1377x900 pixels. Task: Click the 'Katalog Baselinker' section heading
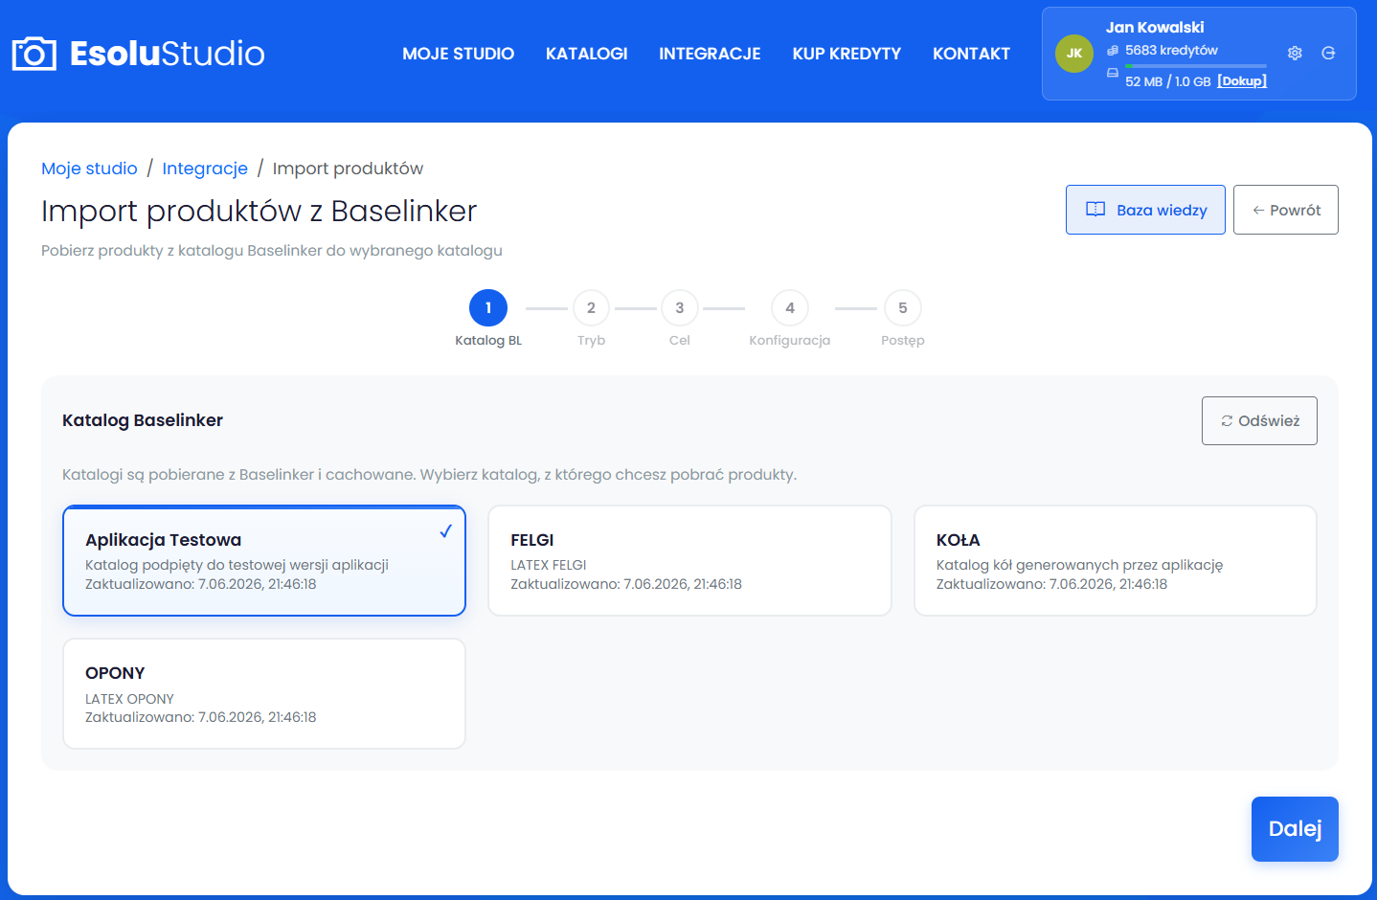tap(143, 420)
